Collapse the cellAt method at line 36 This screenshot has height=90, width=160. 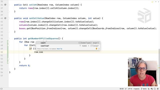pos(8,5)
